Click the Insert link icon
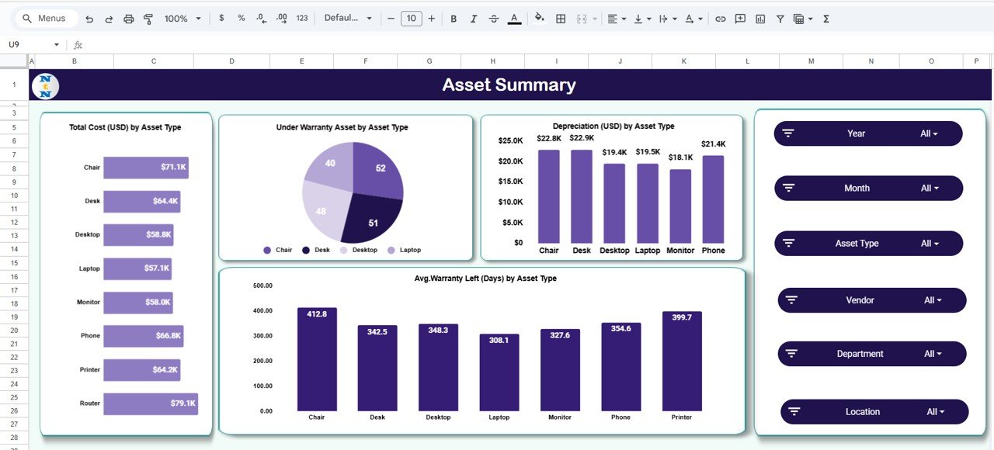This screenshot has height=450, width=994. (721, 19)
